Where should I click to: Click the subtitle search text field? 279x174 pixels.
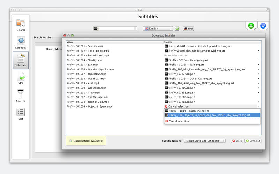point(116,29)
